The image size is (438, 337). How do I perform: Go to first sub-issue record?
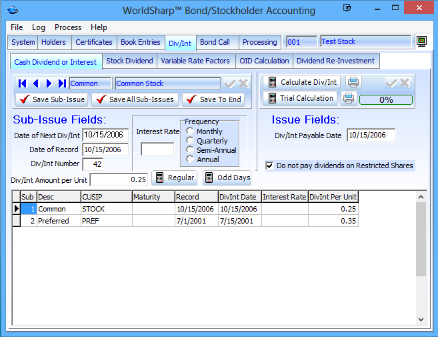[x=23, y=83]
